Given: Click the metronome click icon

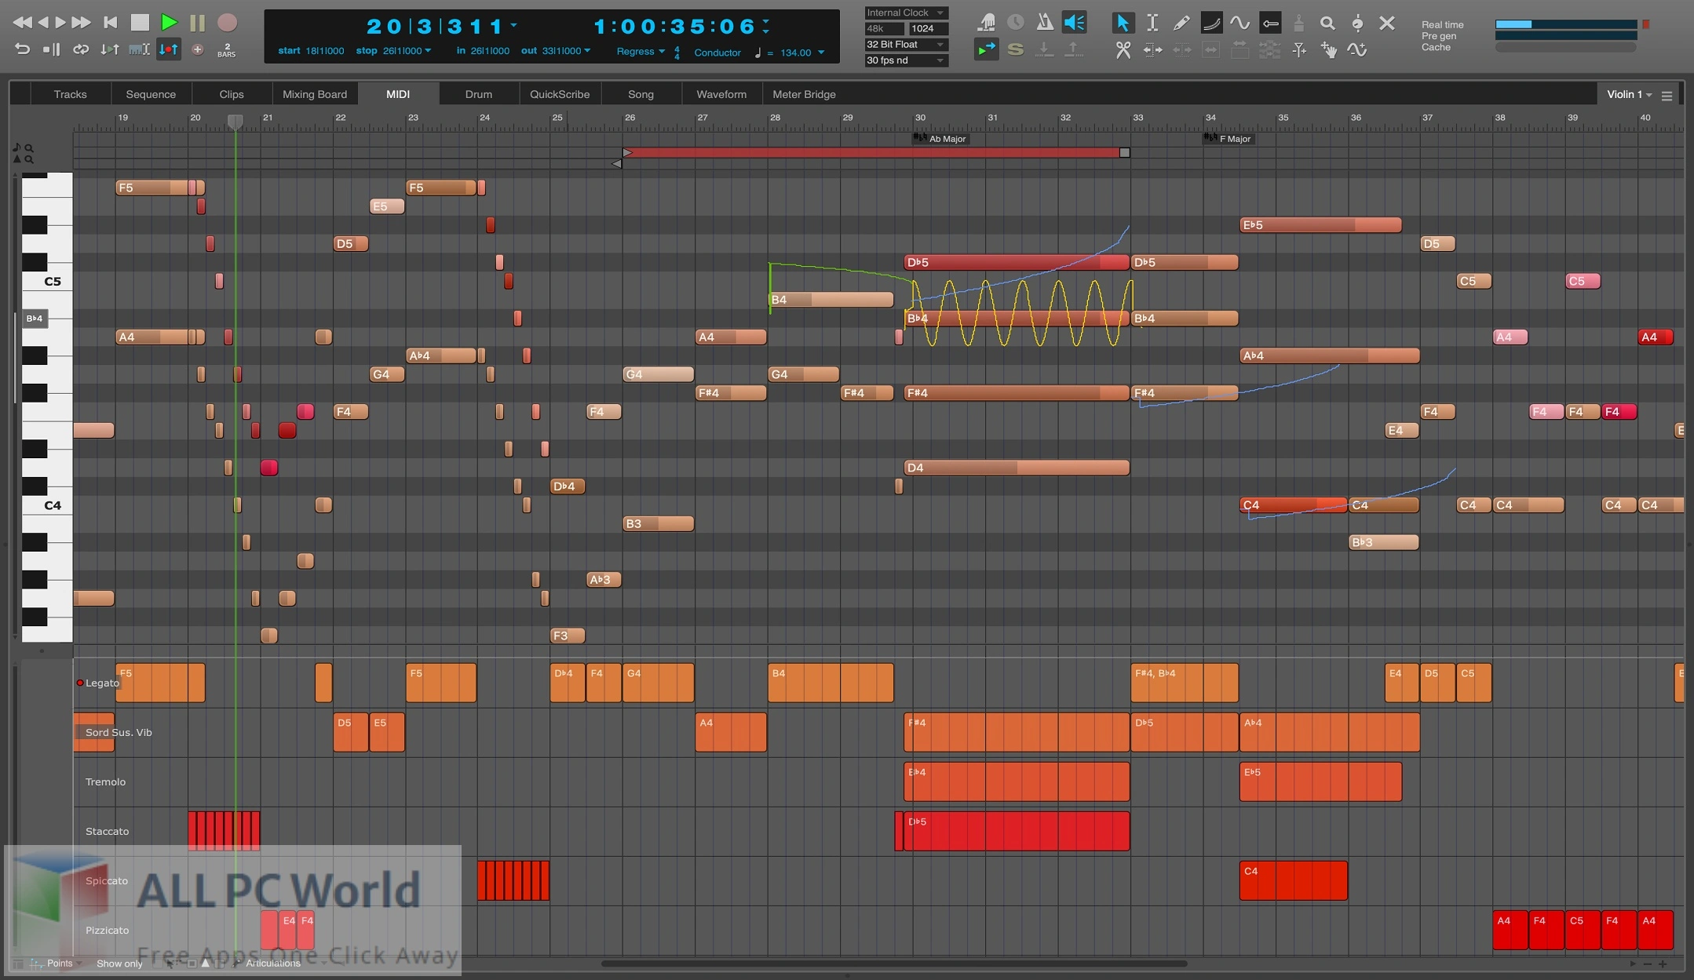Looking at the screenshot, I should pyautogui.click(x=1044, y=23).
